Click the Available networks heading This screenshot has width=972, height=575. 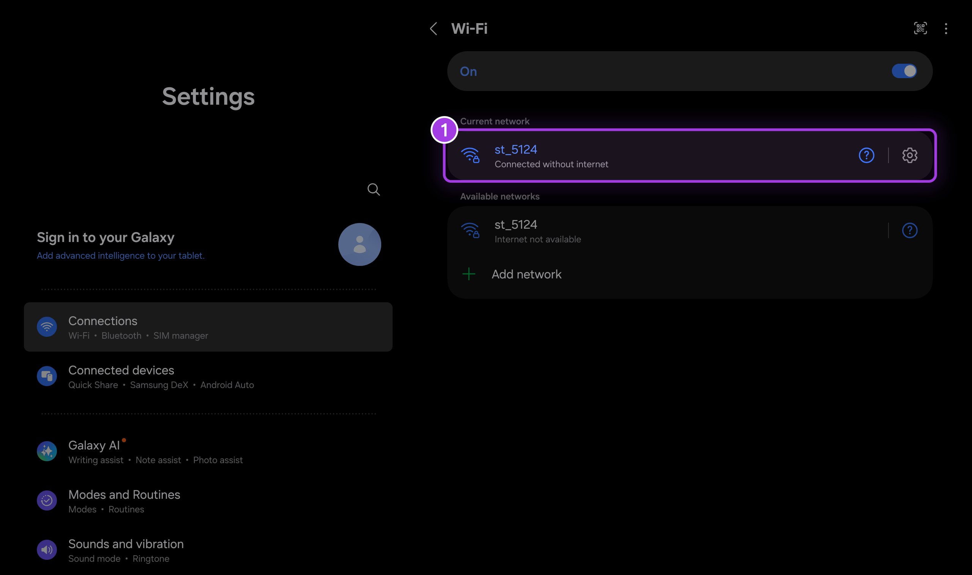[x=500, y=196]
